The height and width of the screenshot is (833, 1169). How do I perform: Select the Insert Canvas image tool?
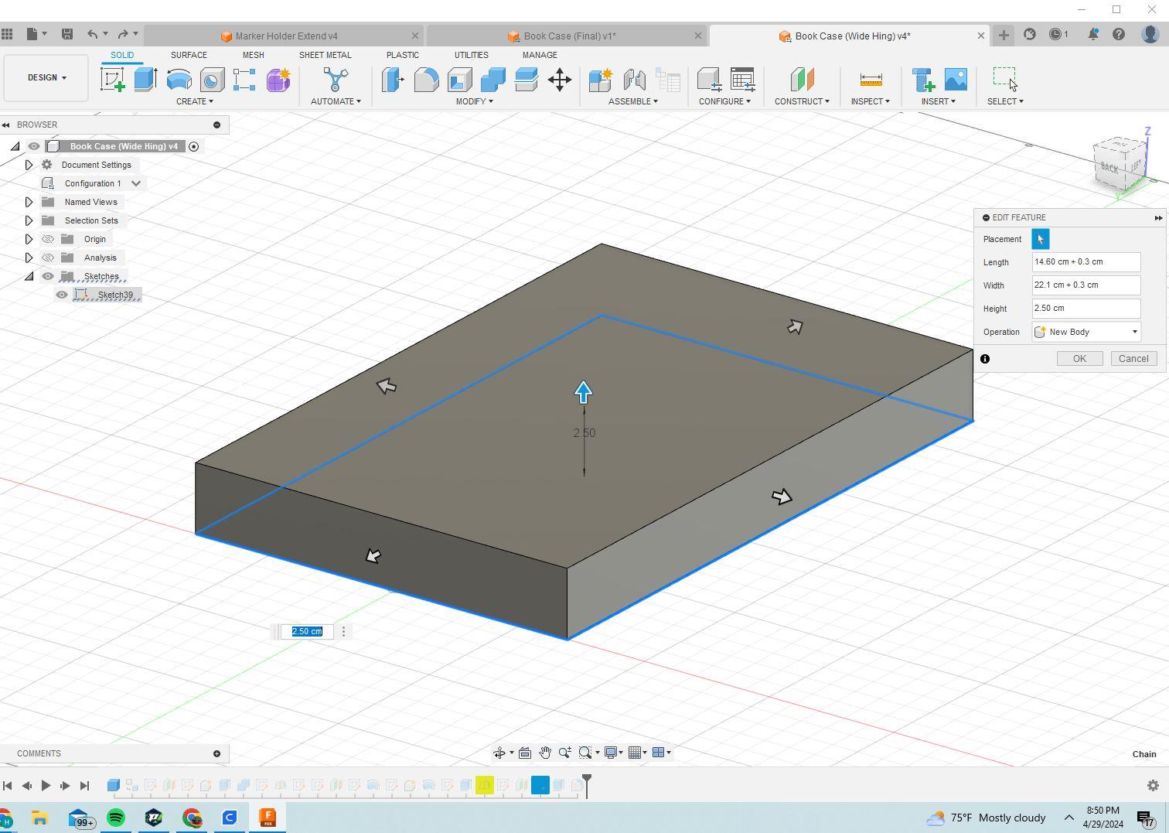956,80
